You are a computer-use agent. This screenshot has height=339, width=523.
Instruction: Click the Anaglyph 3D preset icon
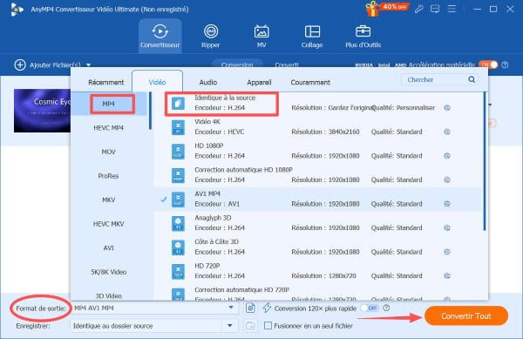pyautogui.click(x=178, y=224)
